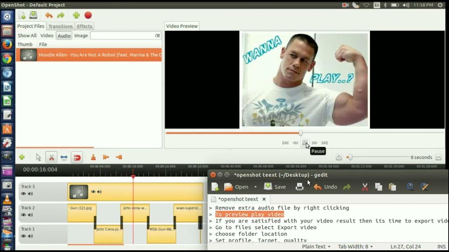The height and width of the screenshot is (252, 449).
Task: Skip to end of video preview
Action: click(x=324, y=143)
